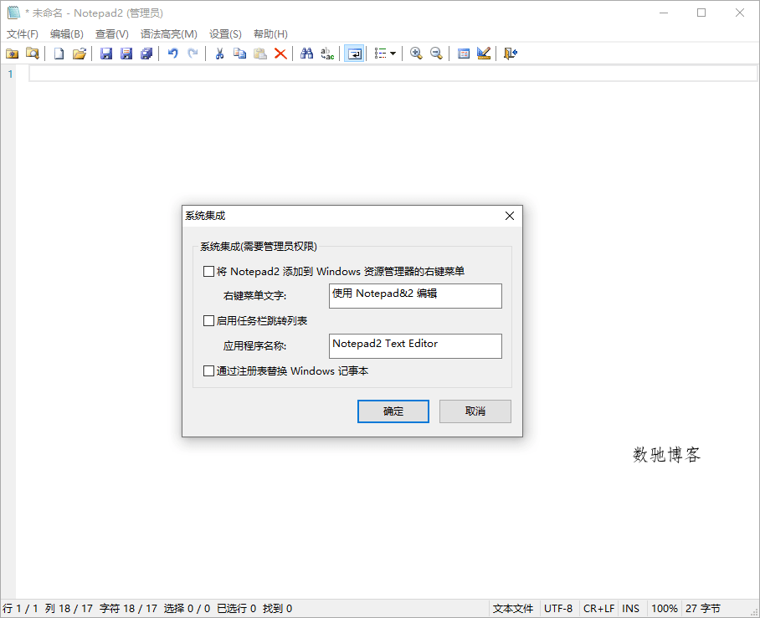The width and height of the screenshot is (760, 618).
Task: Open the 编辑(B) menu
Action: pos(67,34)
